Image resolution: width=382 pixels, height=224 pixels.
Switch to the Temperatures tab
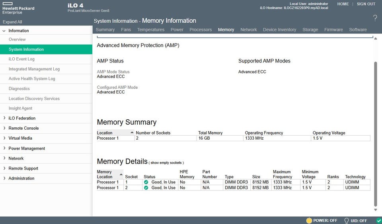[150, 30]
